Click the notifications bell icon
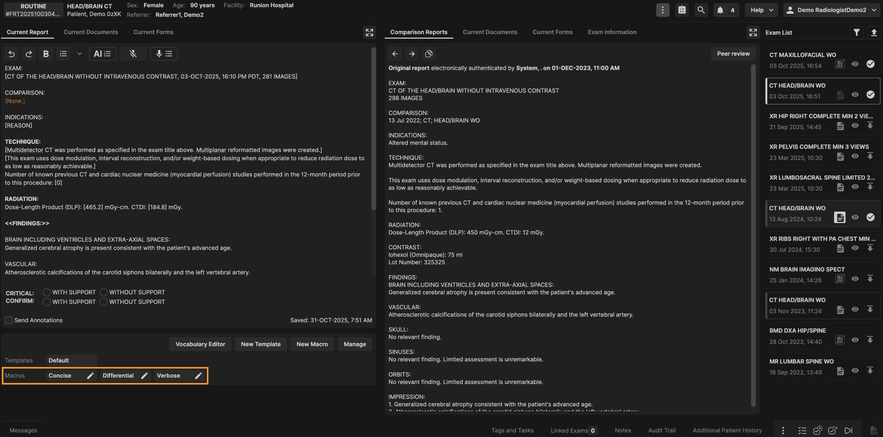883x437 pixels. pos(720,10)
